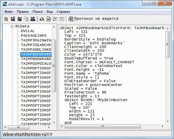Toggle the logging protocol icon
The width and height of the screenshot is (174, 139).
click(71, 19)
